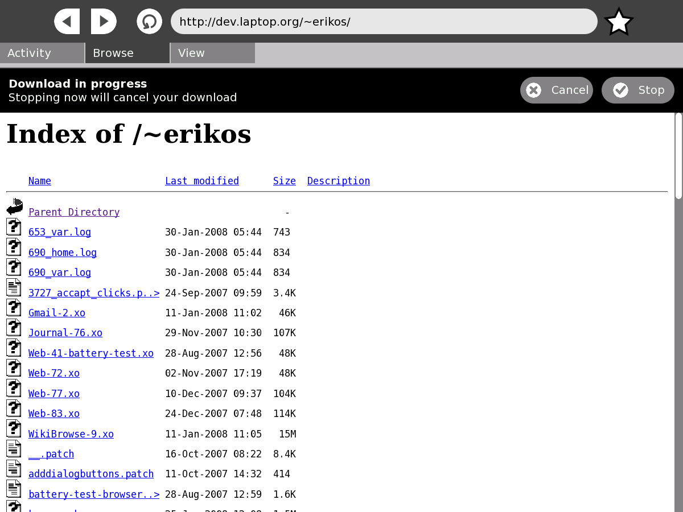The image size is (683, 512).
Task: Bookmark the page with the star icon
Action: point(618,22)
